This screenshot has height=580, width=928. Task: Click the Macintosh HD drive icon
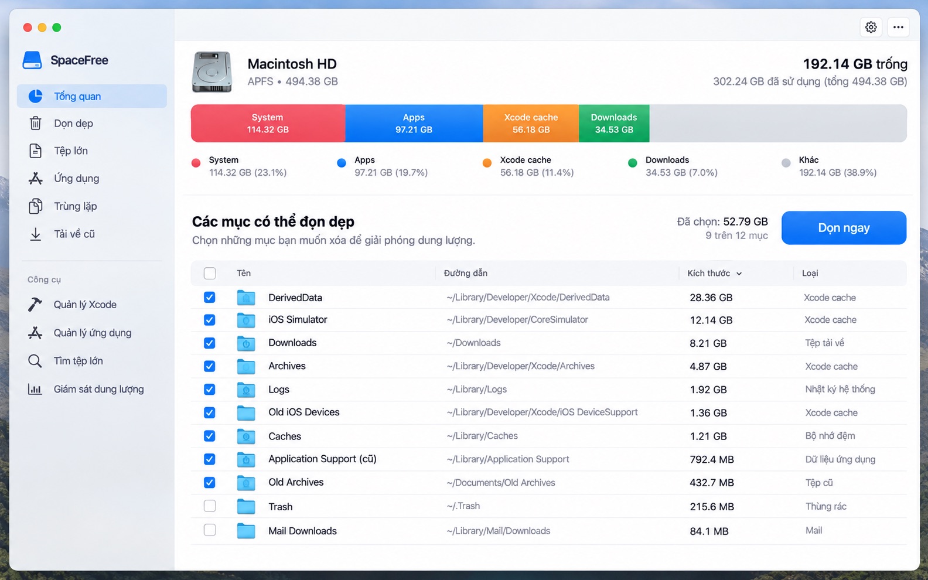pyautogui.click(x=212, y=72)
